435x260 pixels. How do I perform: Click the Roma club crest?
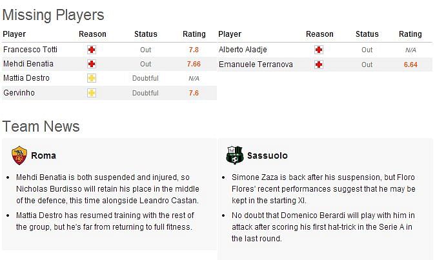coord(19,155)
